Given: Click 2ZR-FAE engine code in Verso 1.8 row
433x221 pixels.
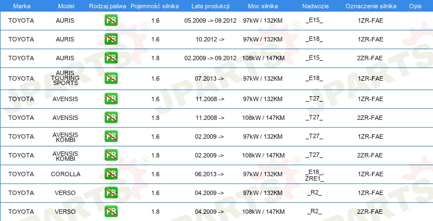Looking at the screenshot, I should [370, 212].
